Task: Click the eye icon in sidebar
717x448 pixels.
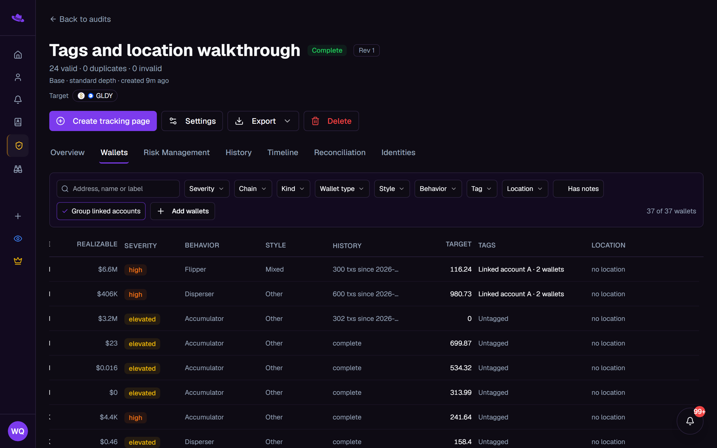Action: click(18, 239)
